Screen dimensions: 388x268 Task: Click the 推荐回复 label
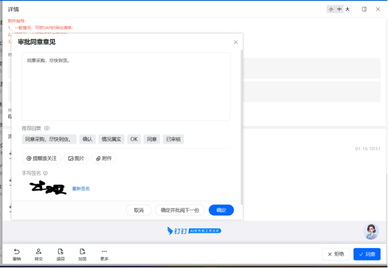32,128
